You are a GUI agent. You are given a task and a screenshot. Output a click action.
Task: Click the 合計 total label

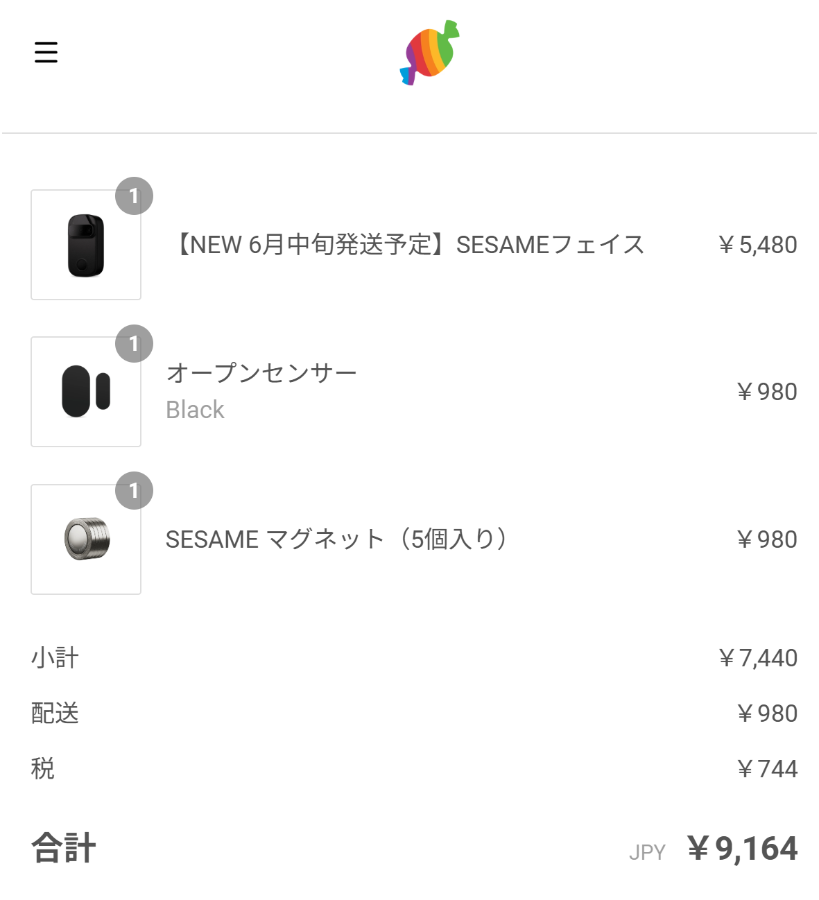pyautogui.click(x=64, y=848)
